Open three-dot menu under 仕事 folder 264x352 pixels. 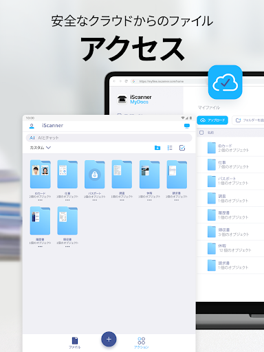pyautogui.click(x=67, y=200)
